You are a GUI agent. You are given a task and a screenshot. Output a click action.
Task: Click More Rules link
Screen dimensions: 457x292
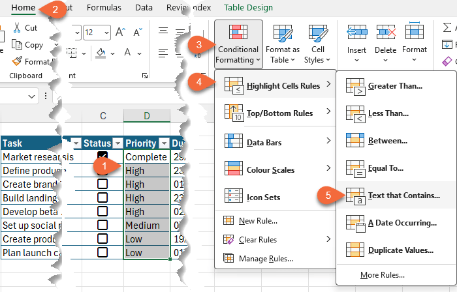[x=383, y=275]
